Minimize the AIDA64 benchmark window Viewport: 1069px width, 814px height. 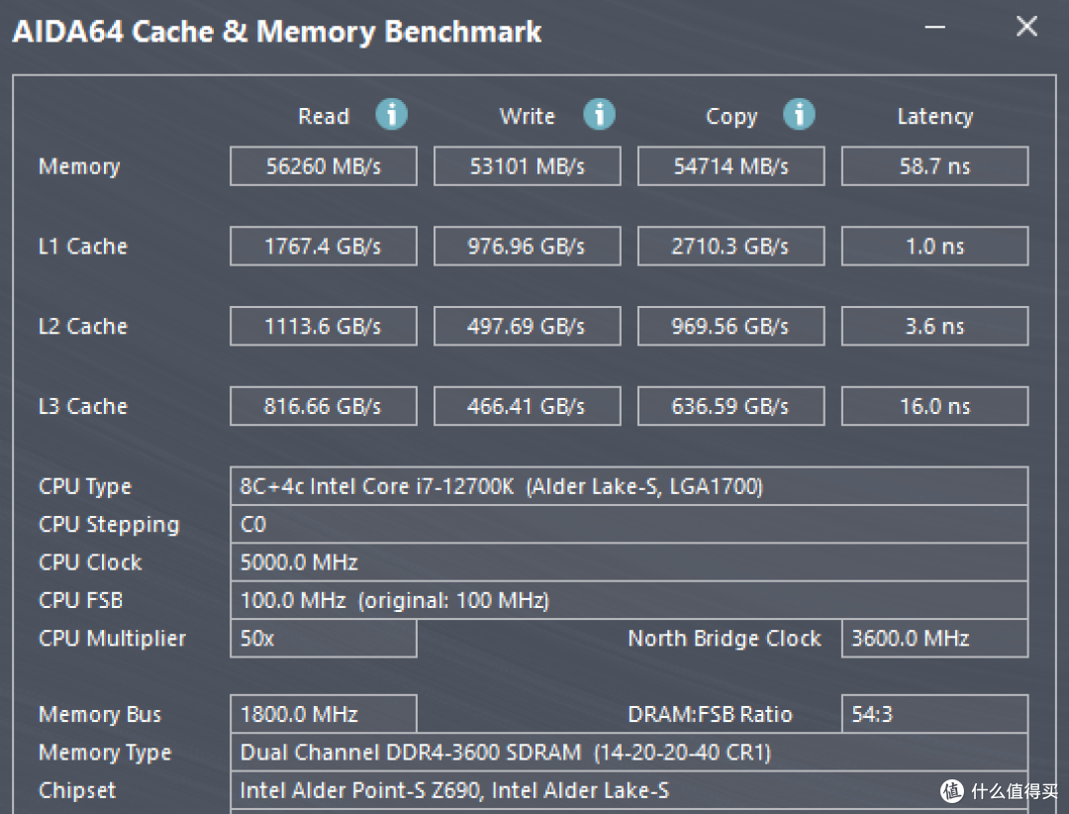pyautogui.click(x=934, y=28)
